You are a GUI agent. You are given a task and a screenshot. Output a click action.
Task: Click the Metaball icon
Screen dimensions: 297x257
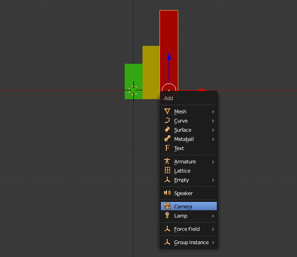(x=167, y=139)
